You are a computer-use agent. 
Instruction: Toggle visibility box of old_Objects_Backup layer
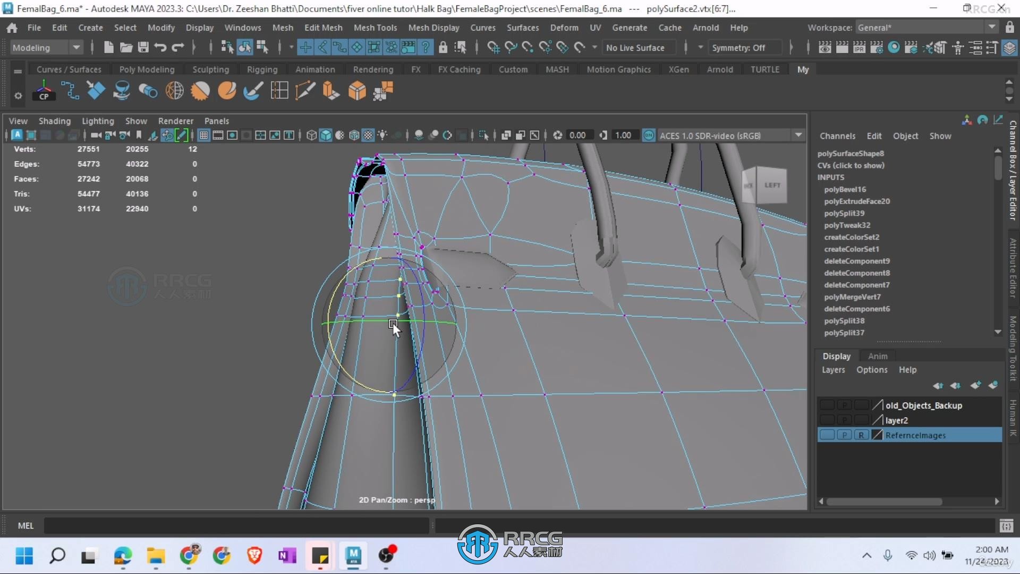click(x=827, y=405)
